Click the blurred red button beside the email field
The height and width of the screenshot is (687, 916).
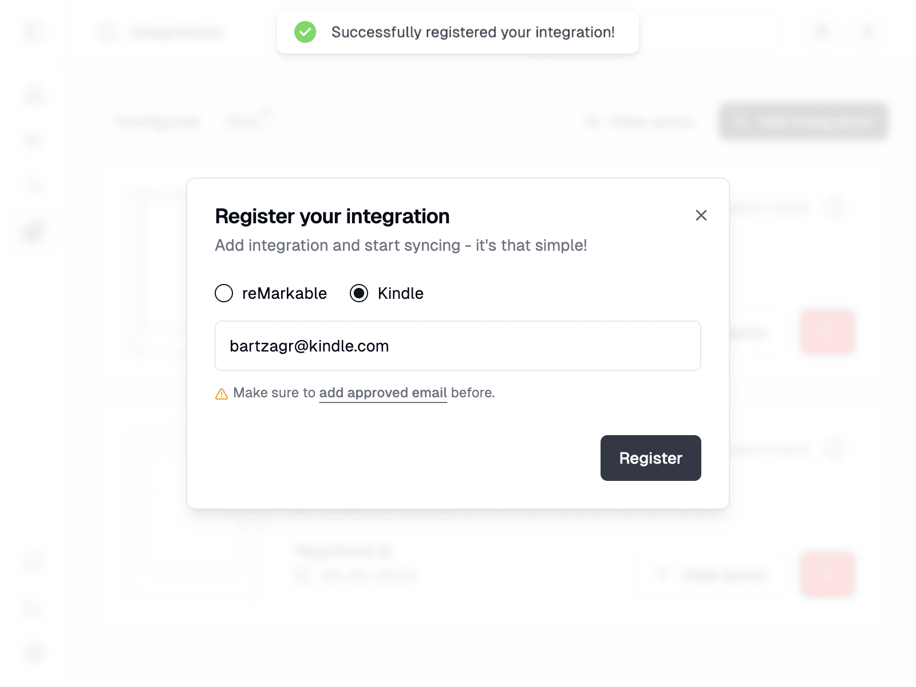point(828,332)
